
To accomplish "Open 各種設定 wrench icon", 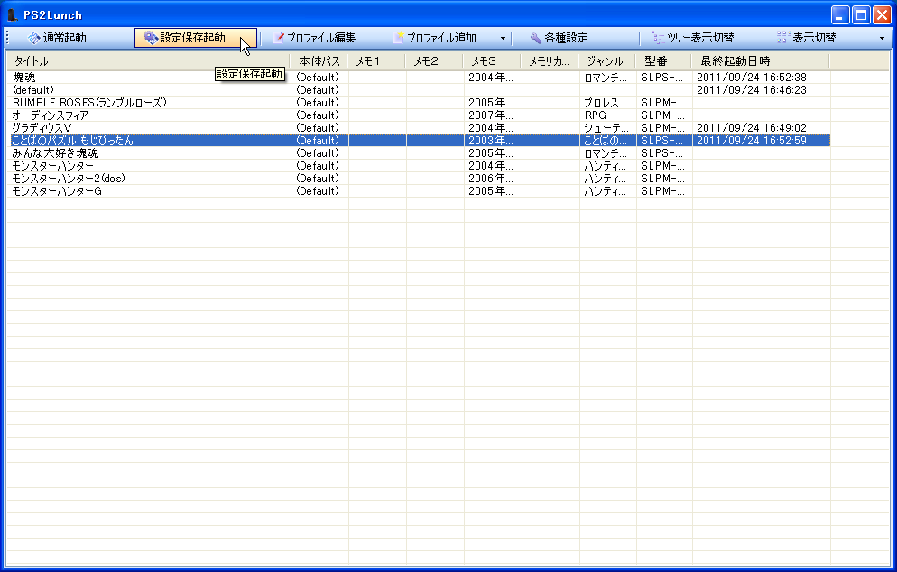I will coord(535,38).
